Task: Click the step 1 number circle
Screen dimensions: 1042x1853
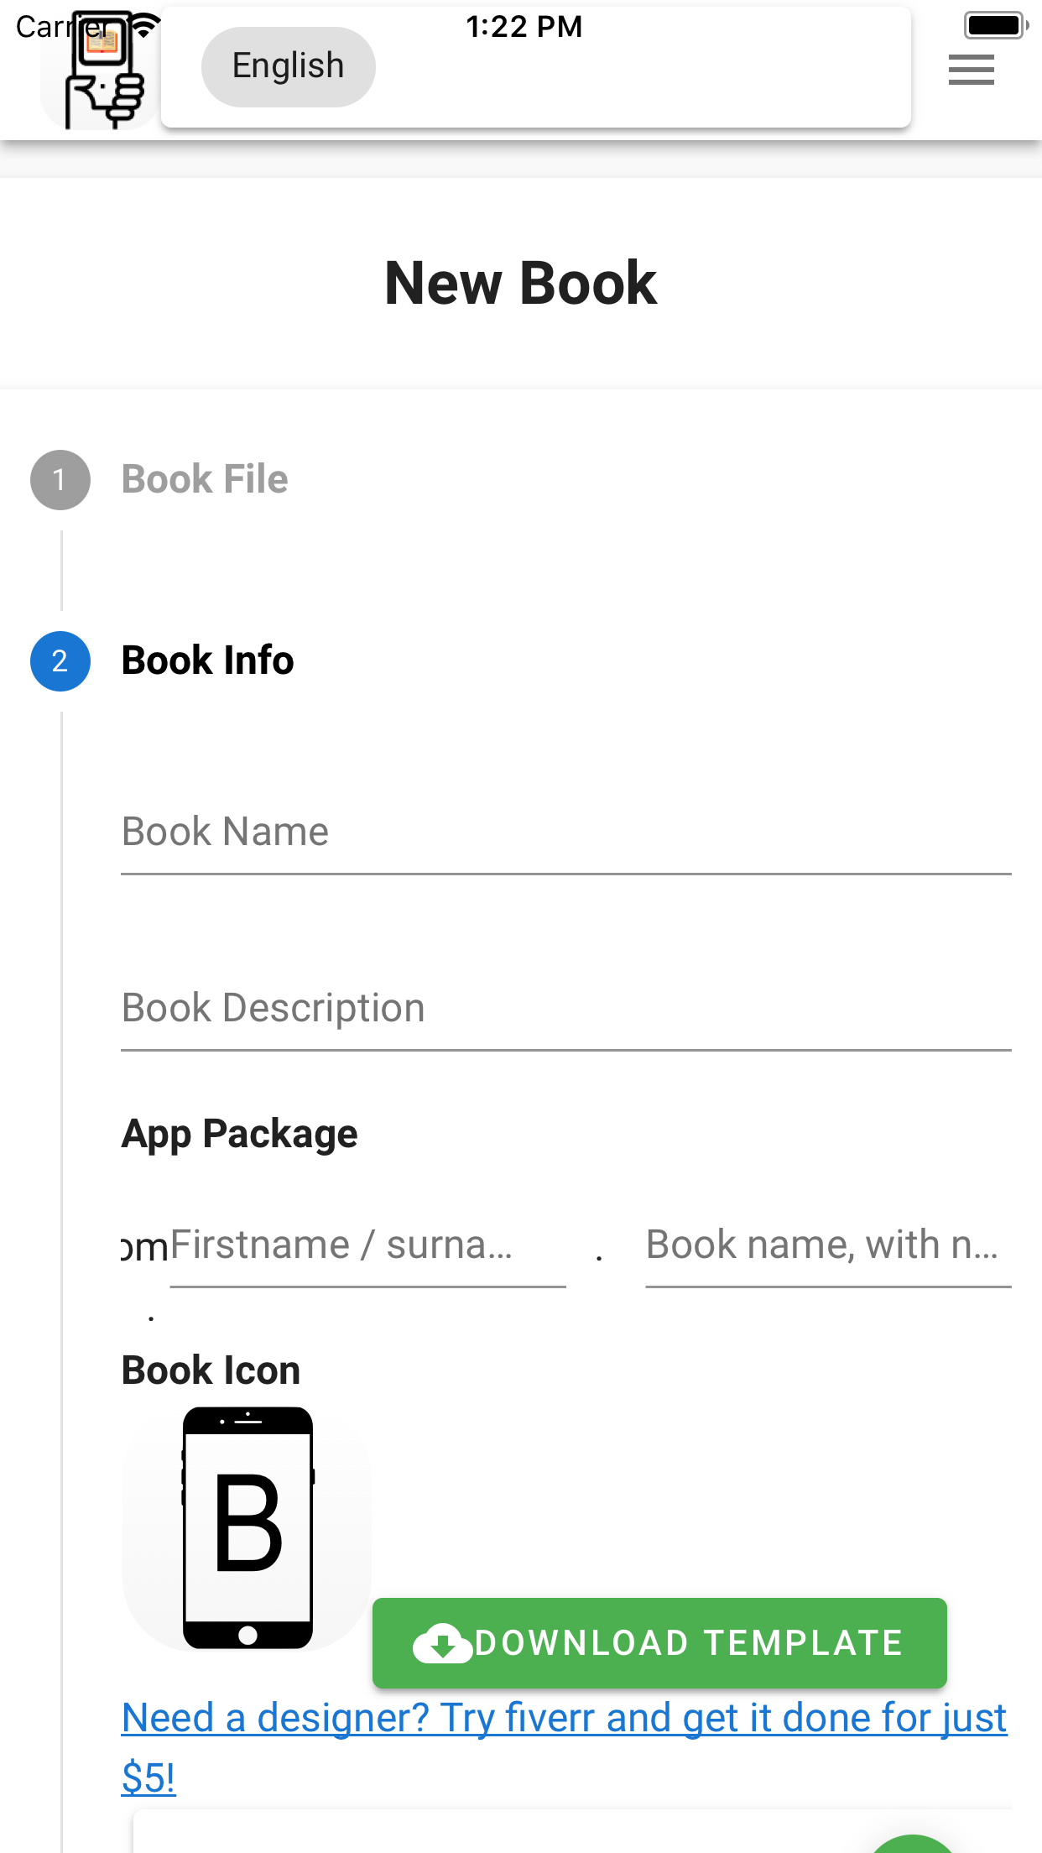Action: 60,480
